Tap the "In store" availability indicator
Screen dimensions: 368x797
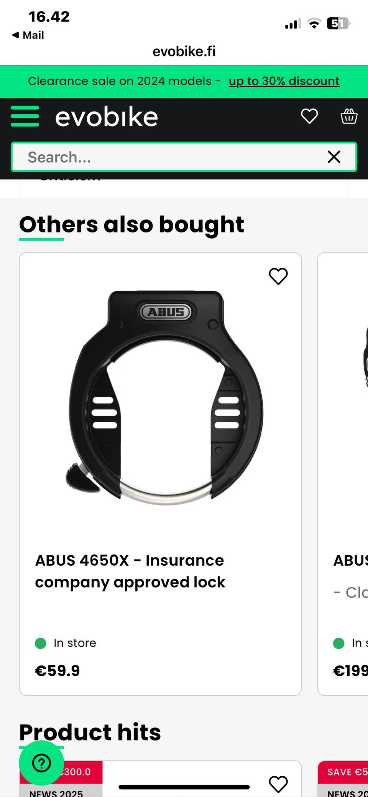tap(66, 643)
